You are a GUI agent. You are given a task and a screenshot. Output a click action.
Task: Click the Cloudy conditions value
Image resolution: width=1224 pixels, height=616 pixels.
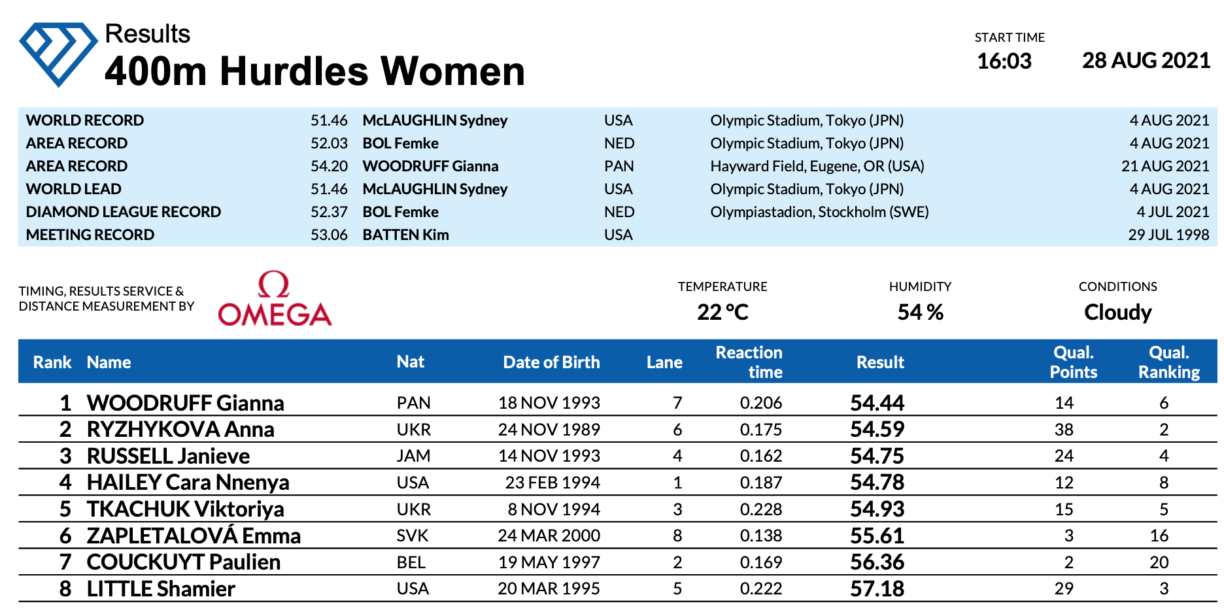click(x=1117, y=313)
